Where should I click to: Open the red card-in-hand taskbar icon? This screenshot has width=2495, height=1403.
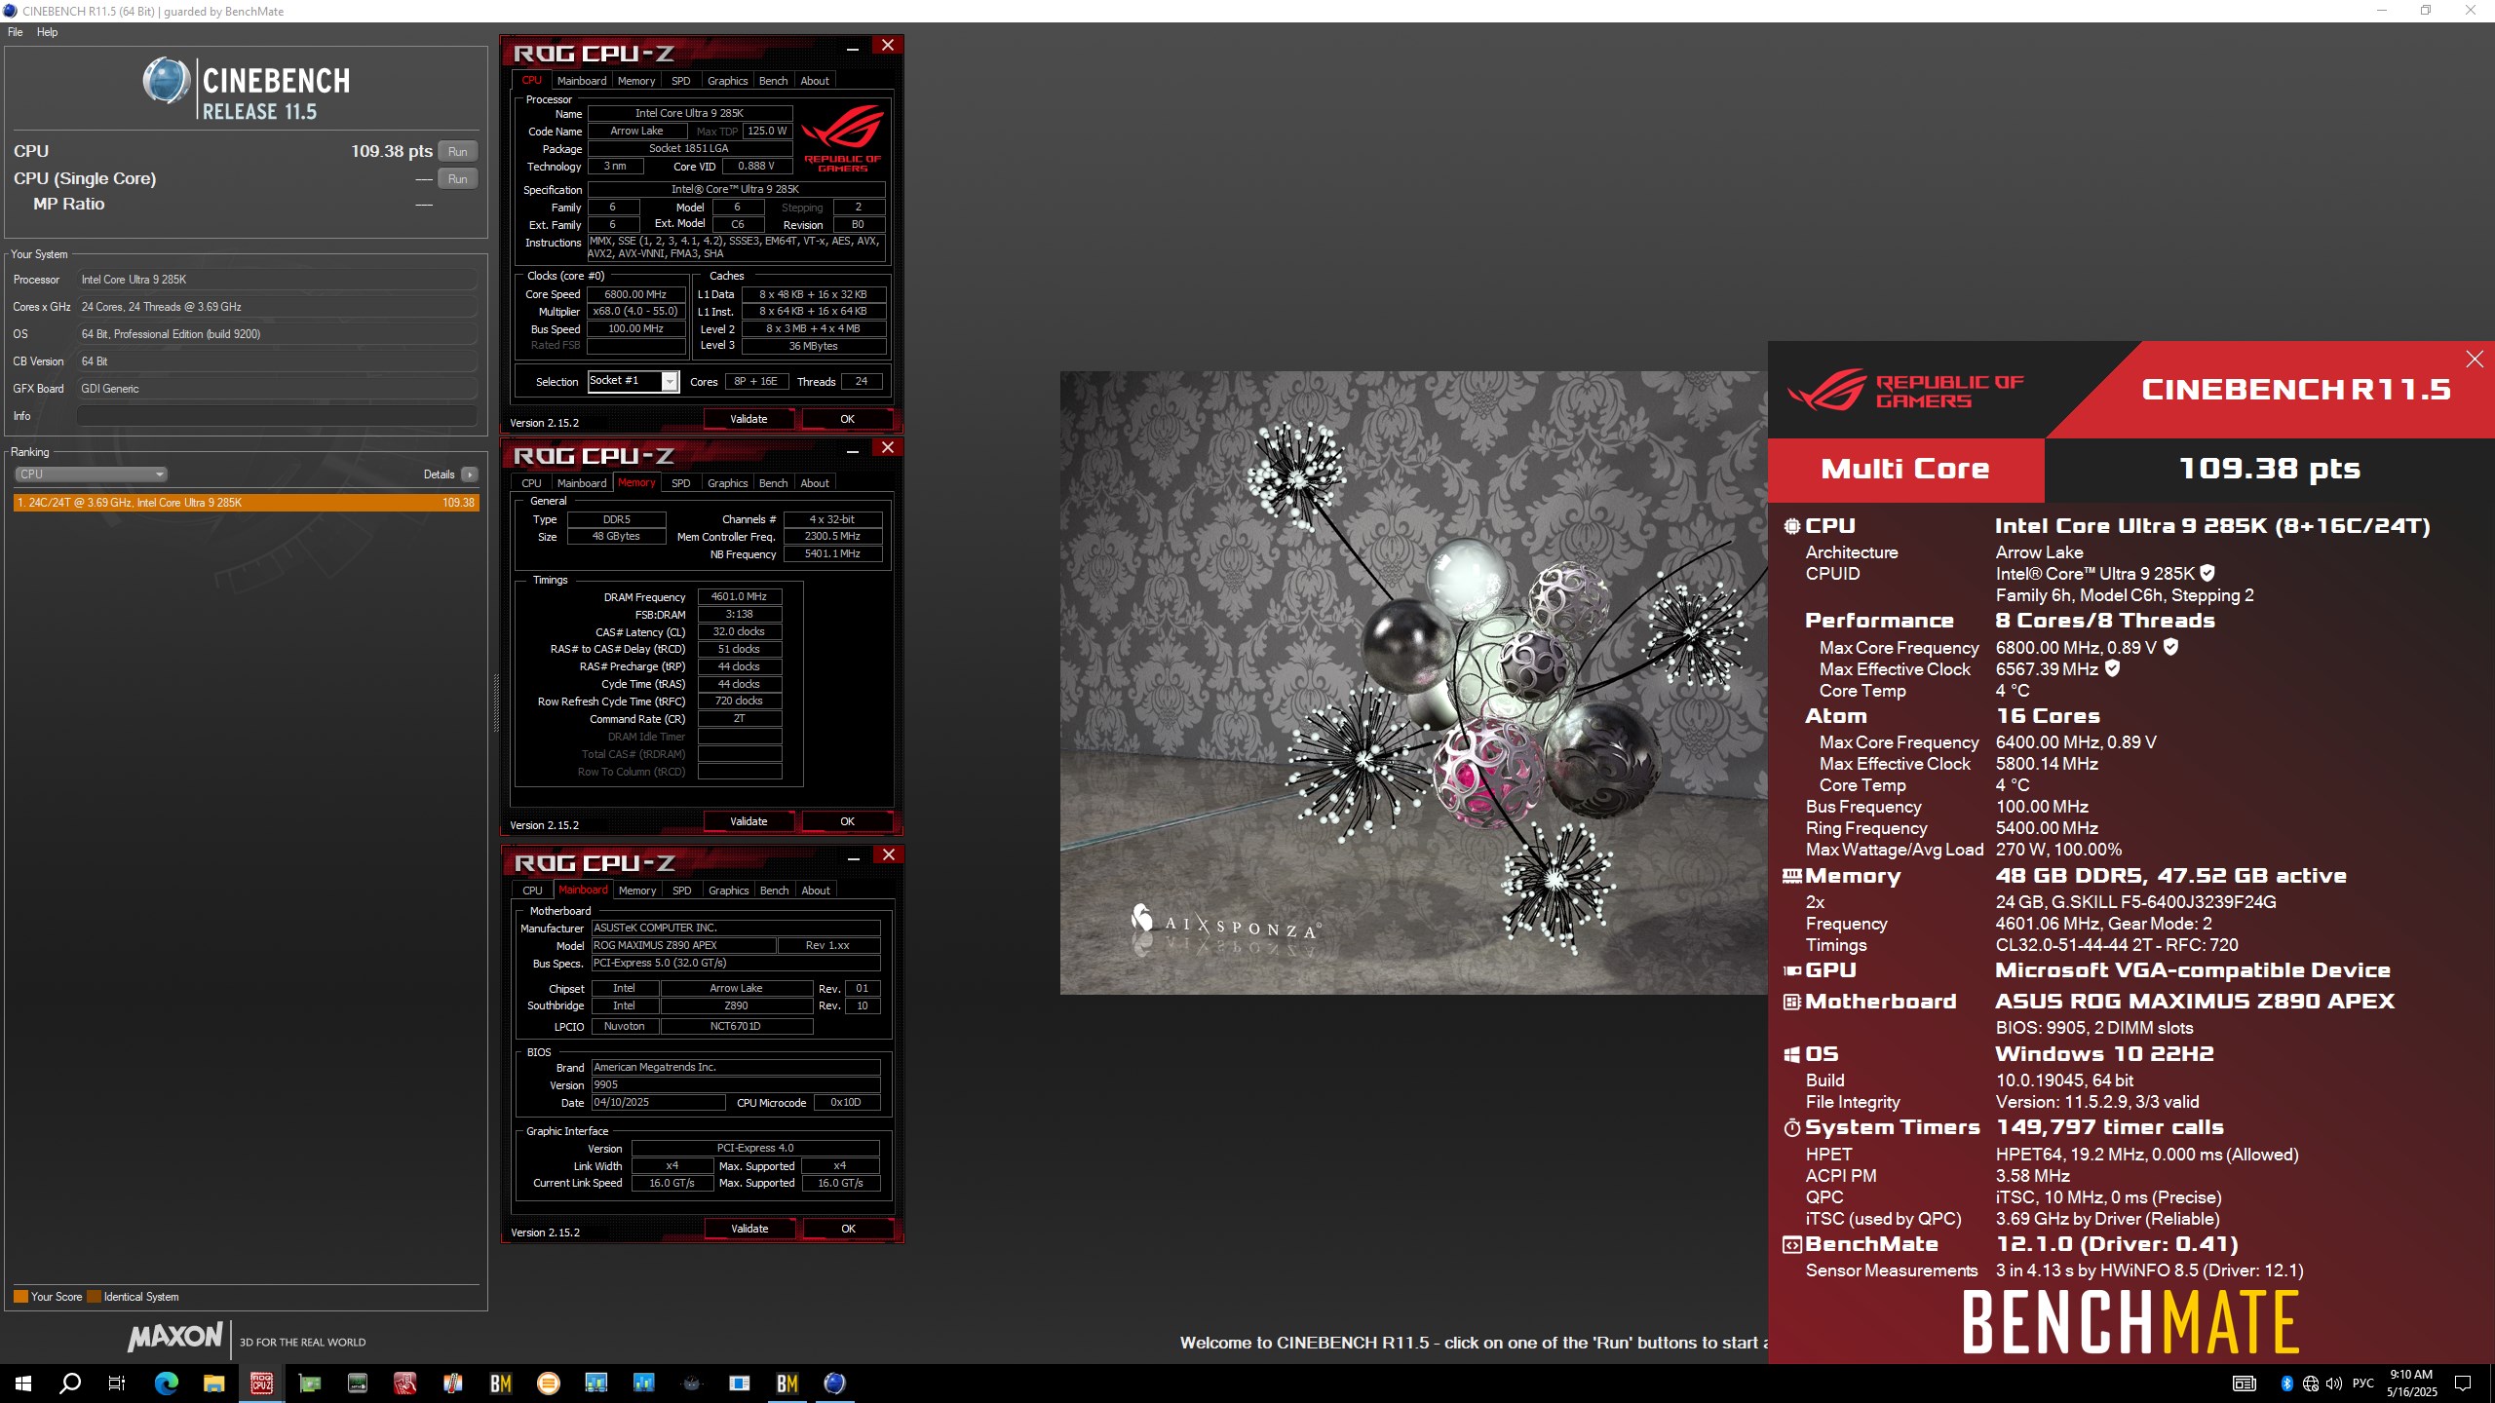pyautogui.click(x=405, y=1383)
